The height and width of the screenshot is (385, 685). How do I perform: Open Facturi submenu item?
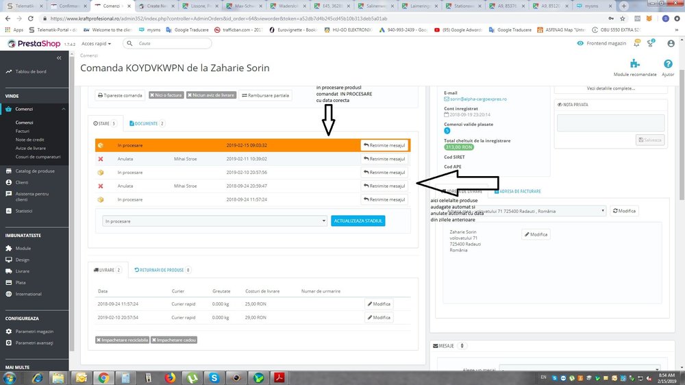click(x=23, y=131)
